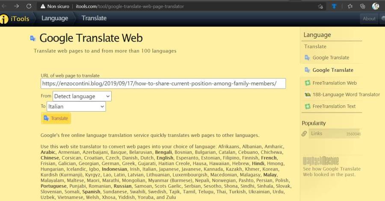Open the To Italian dropdown
Screen dimensions: 385x201
(76, 106)
